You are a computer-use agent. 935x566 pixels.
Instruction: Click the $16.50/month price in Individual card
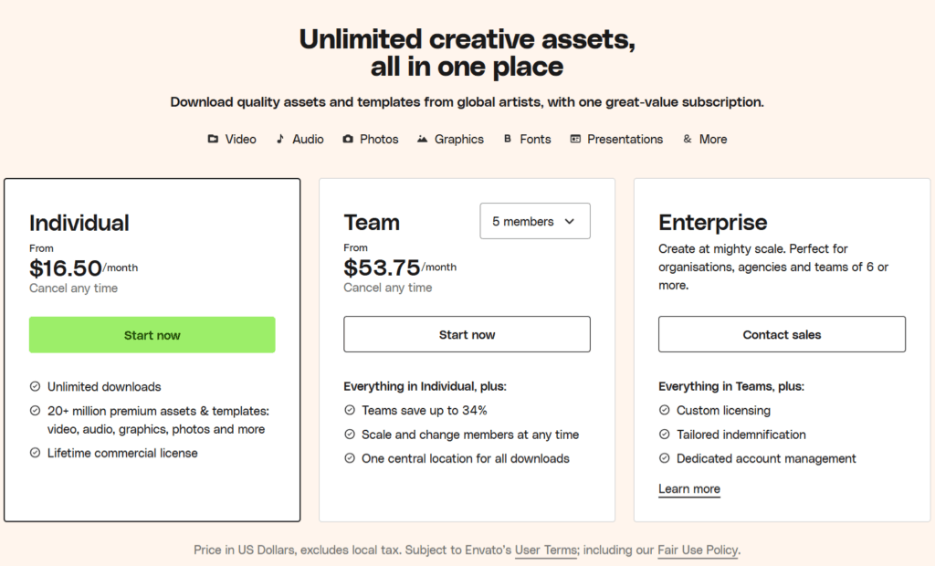[83, 268]
